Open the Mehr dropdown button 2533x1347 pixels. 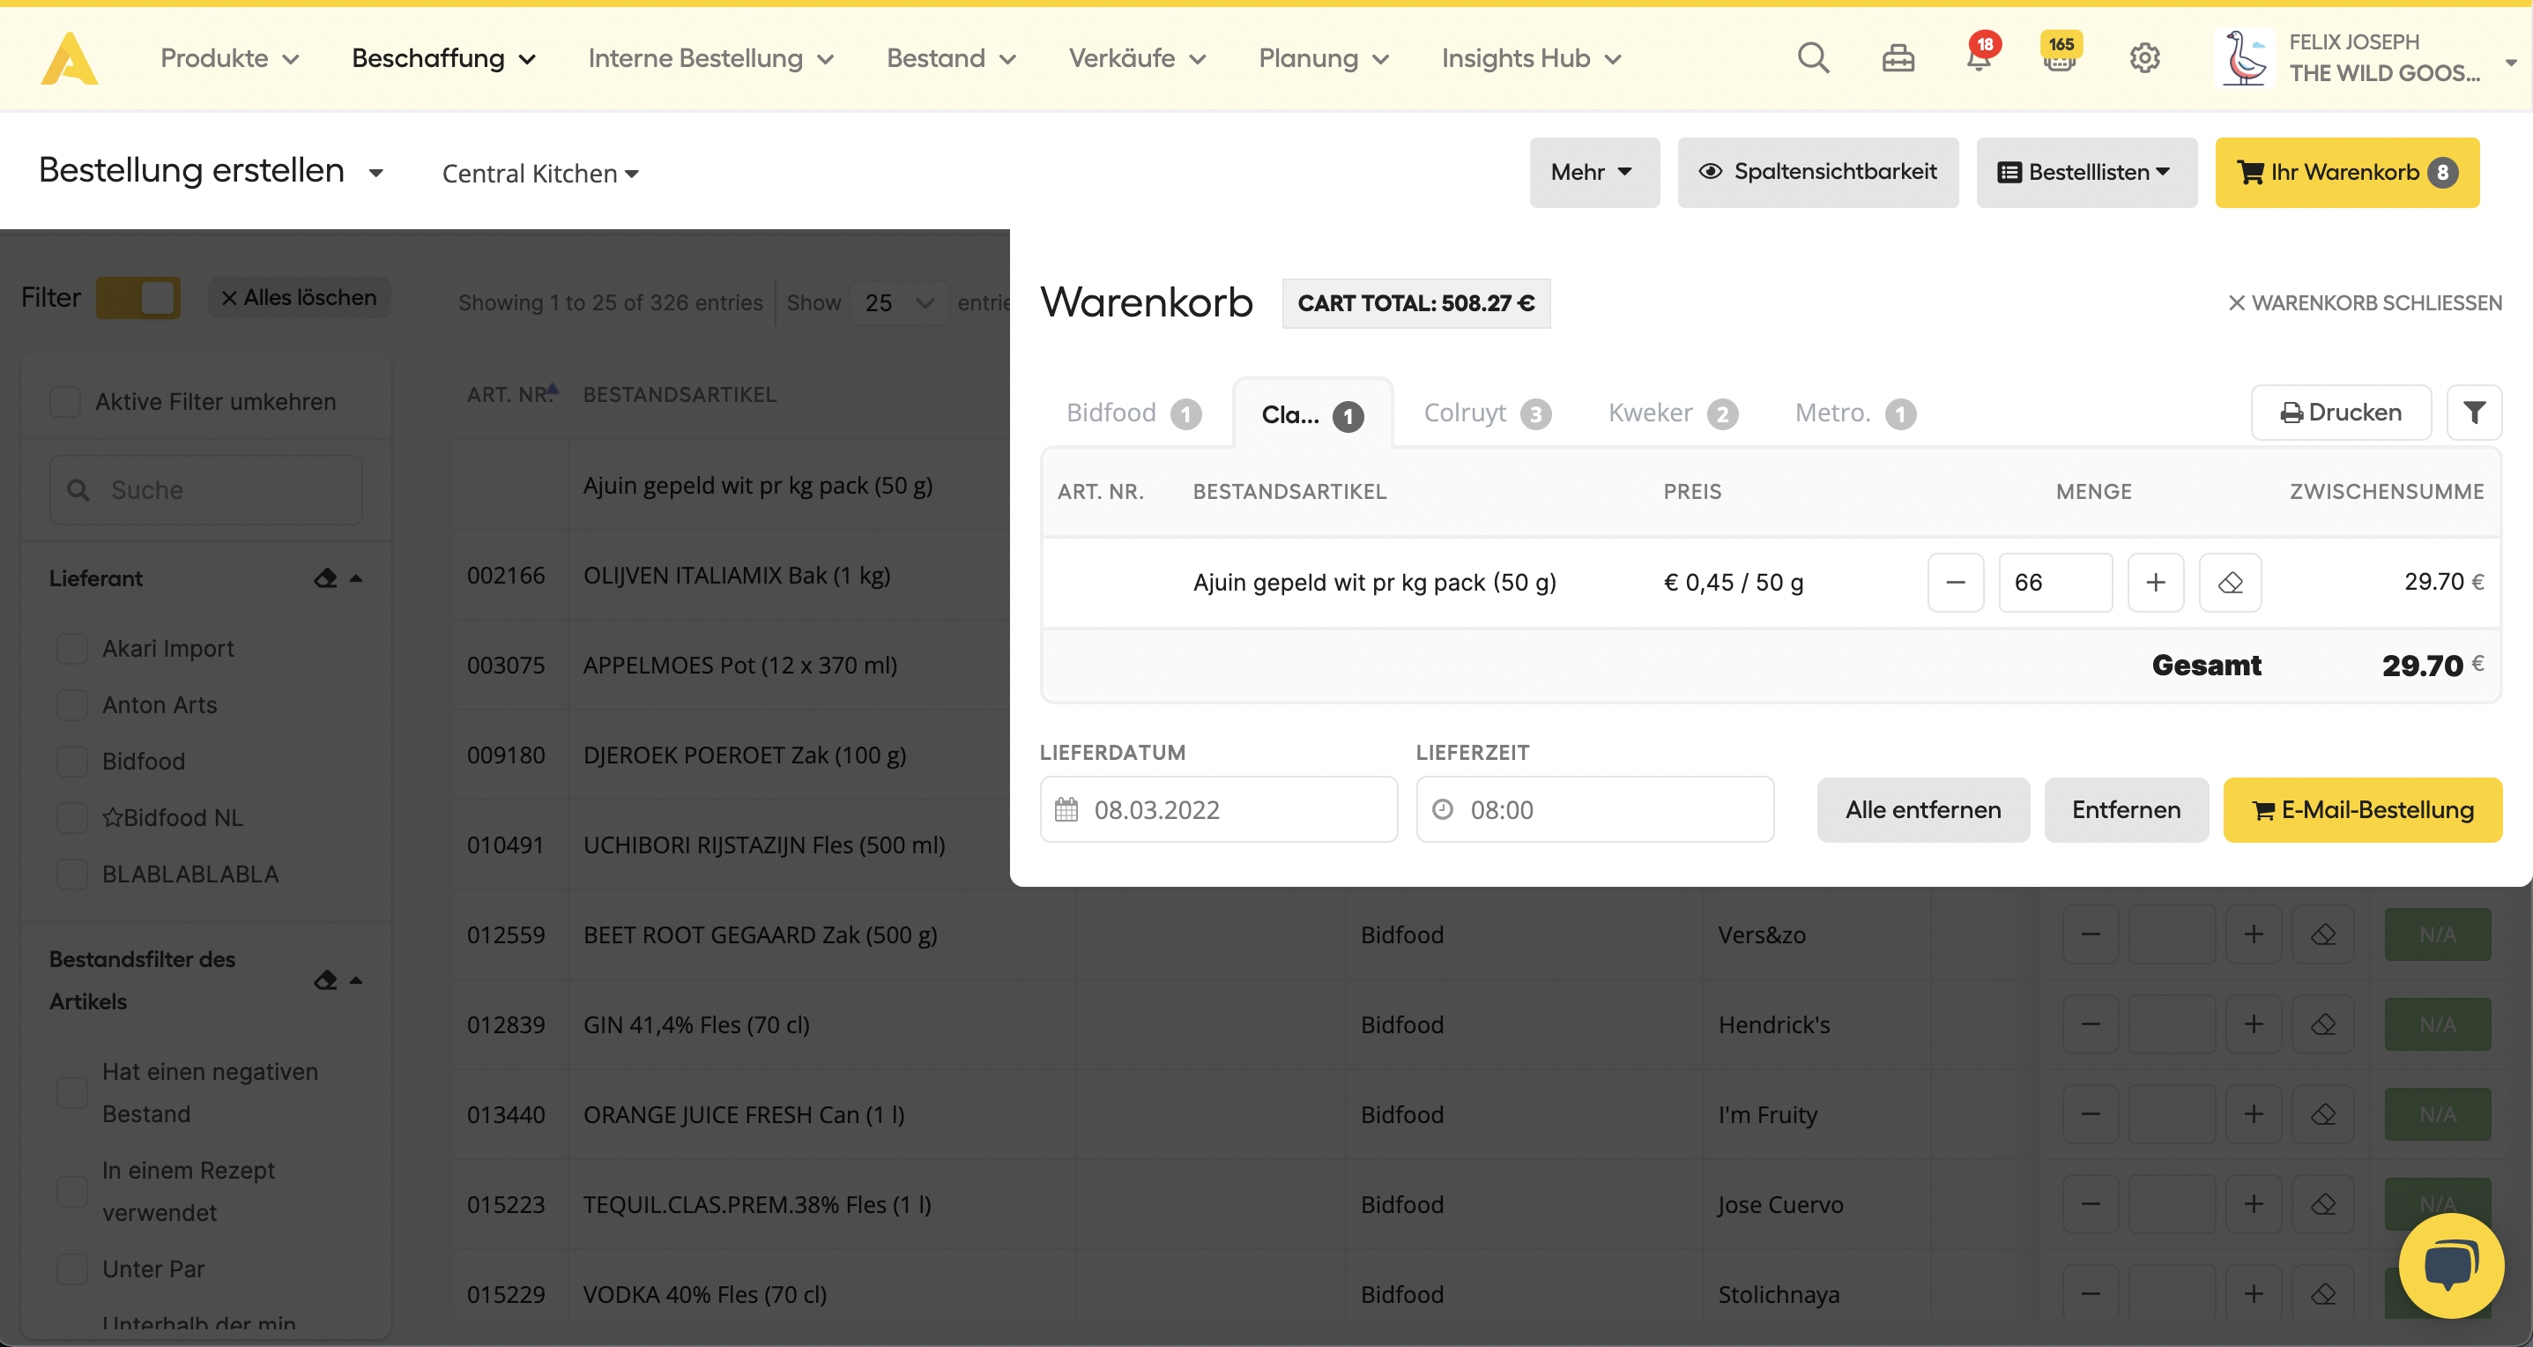(x=1593, y=173)
